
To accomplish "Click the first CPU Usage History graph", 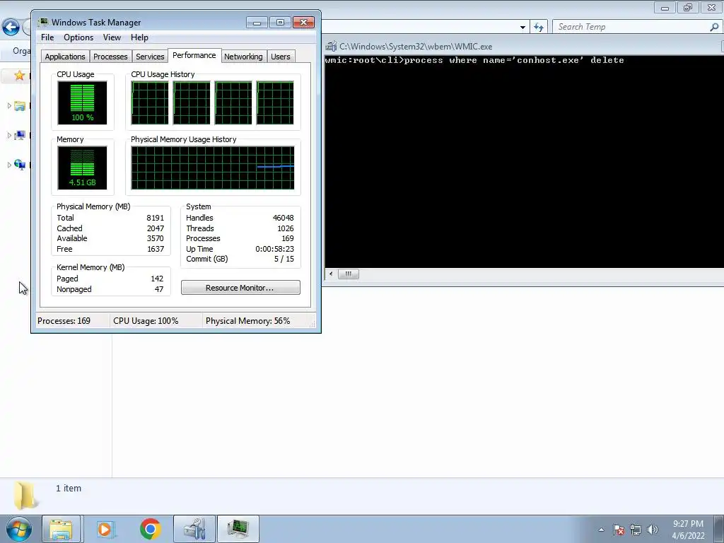I will point(150,103).
